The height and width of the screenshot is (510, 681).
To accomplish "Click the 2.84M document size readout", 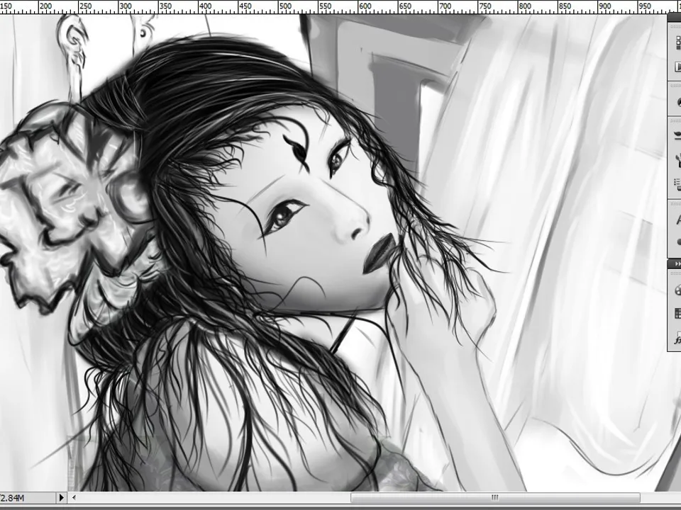I will (14, 498).
